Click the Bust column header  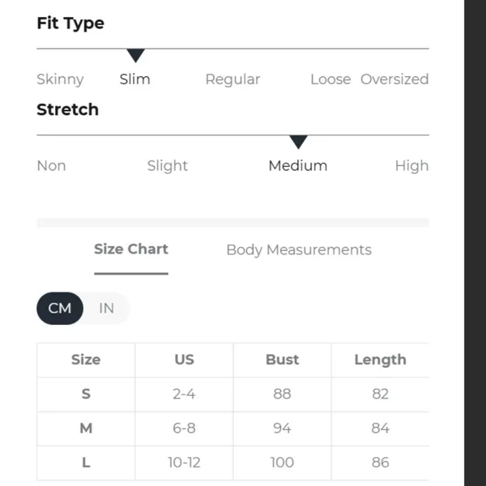(282, 360)
